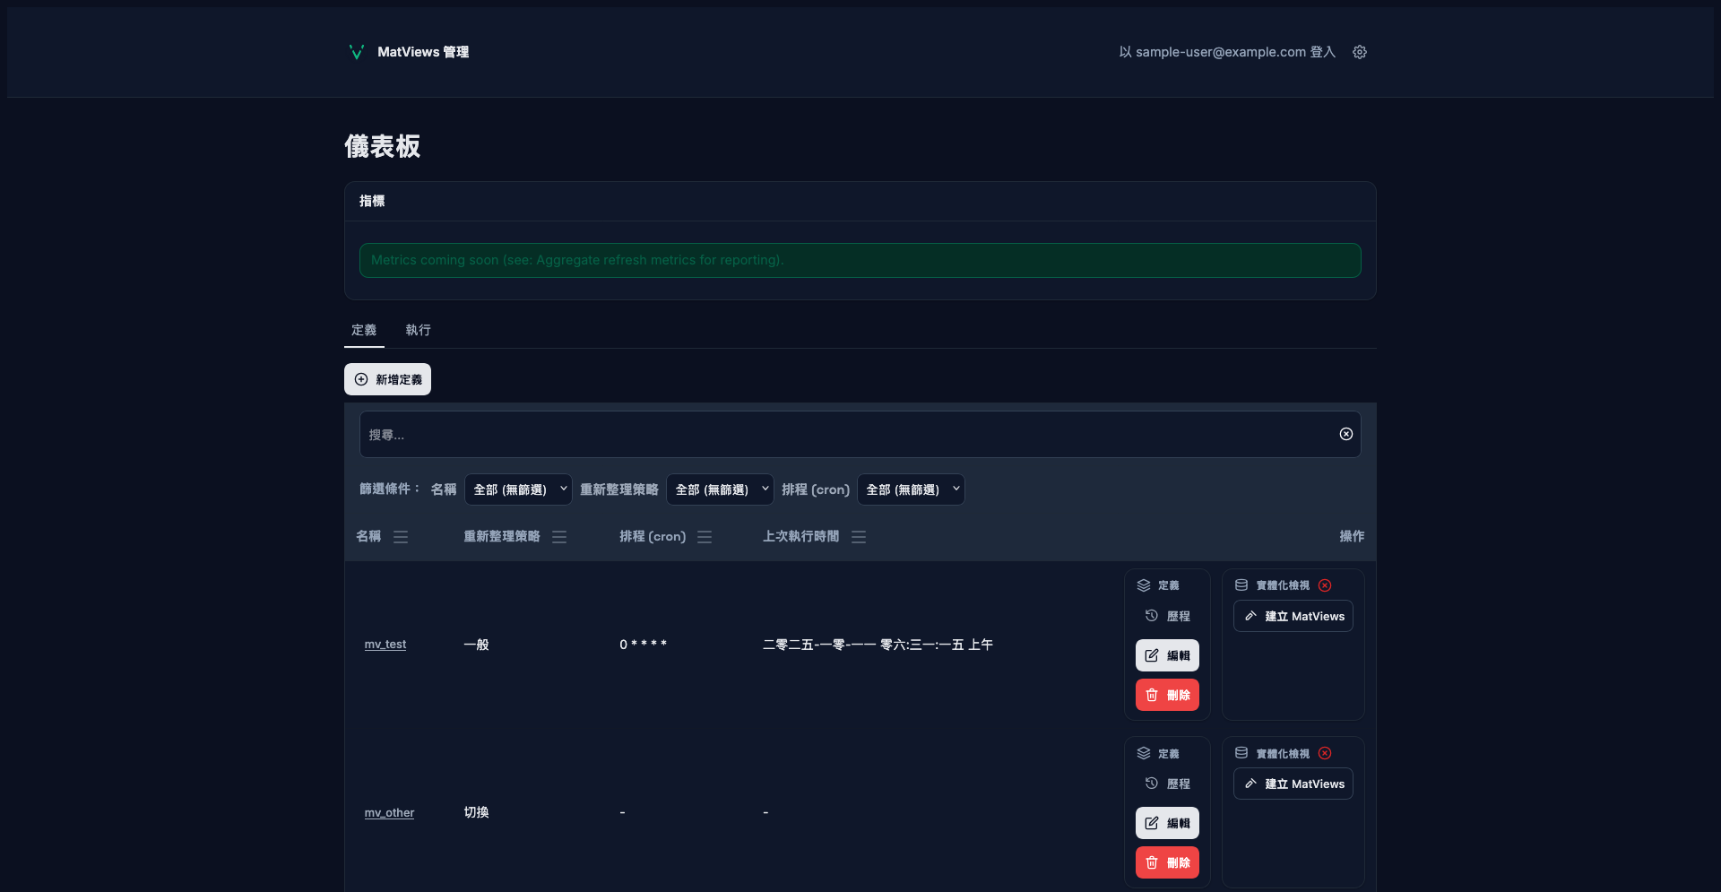Viewport: 1721px width, 892px height.
Task: Focus the 搜尋 search input field
Action: [x=843, y=435]
